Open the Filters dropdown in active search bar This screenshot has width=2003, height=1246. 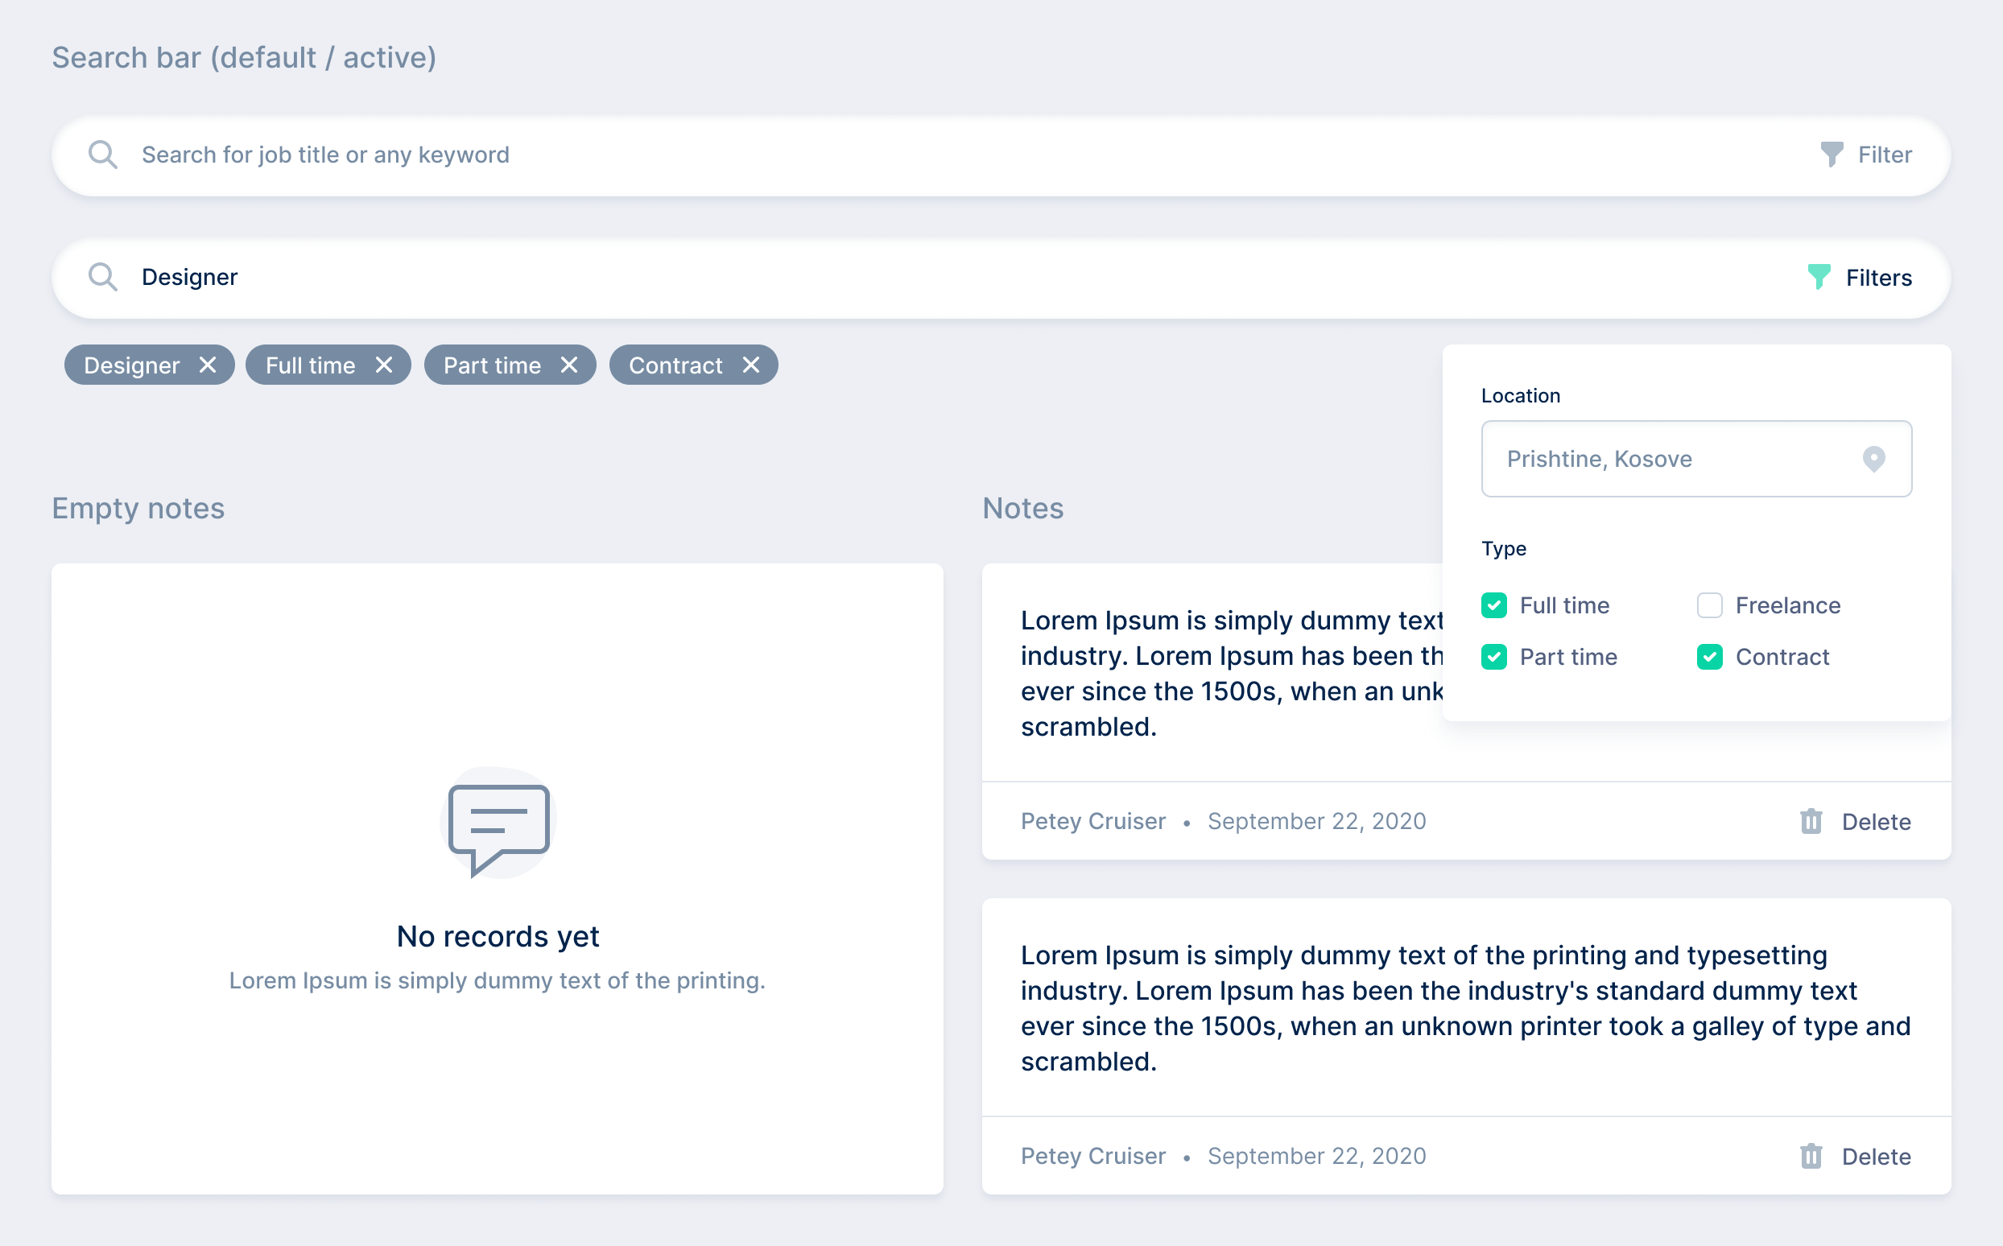1877,278
